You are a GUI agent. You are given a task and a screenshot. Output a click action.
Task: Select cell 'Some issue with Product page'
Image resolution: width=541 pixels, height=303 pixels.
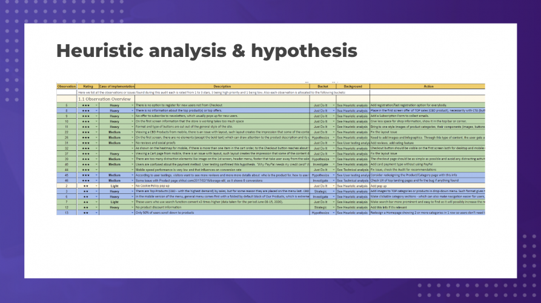[222, 181]
